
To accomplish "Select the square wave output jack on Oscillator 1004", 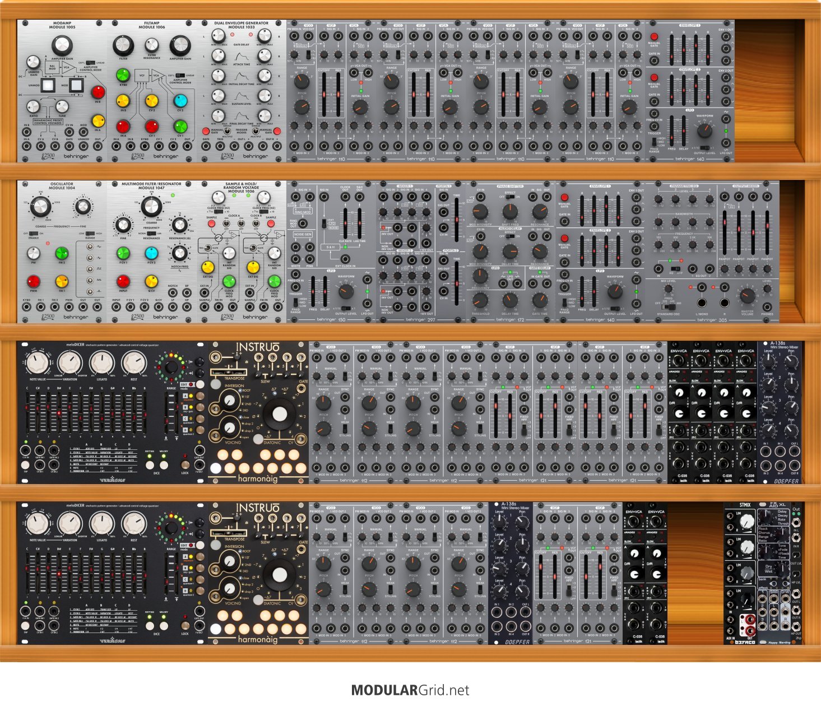I will click(x=90, y=269).
